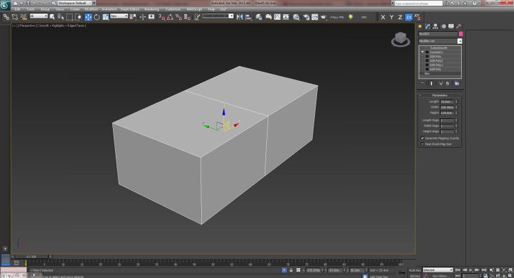
Task: Click the Length value field
Action: [447, 101]
